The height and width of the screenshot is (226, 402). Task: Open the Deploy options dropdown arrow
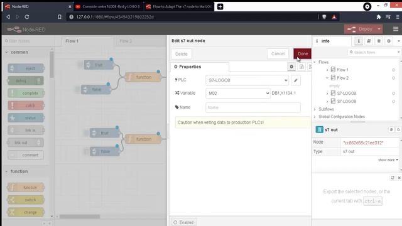[x=379, y=30]
